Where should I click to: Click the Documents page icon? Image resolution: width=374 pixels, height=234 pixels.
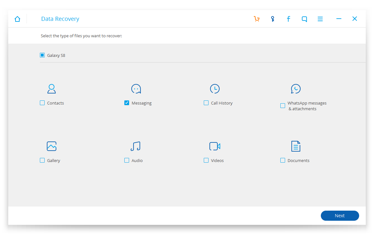click(296, 146)
